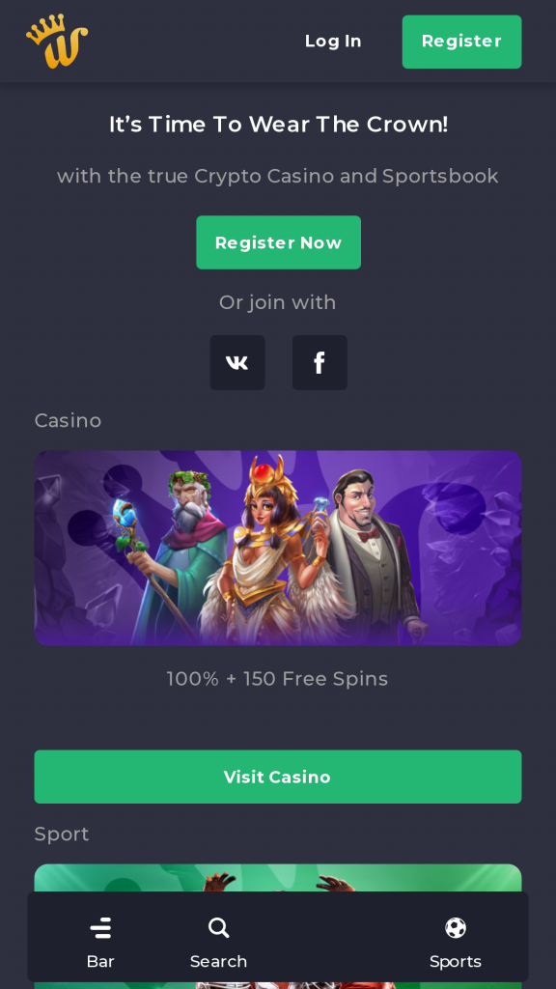This screenshot has height=989, width=556.
Task: Tap the Search magnifier icon
Action: pyautogui.click(x=219, y=928)
